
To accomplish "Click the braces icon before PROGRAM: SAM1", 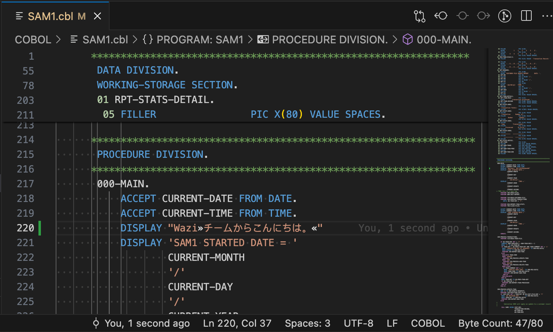I will tap(148, 40).
